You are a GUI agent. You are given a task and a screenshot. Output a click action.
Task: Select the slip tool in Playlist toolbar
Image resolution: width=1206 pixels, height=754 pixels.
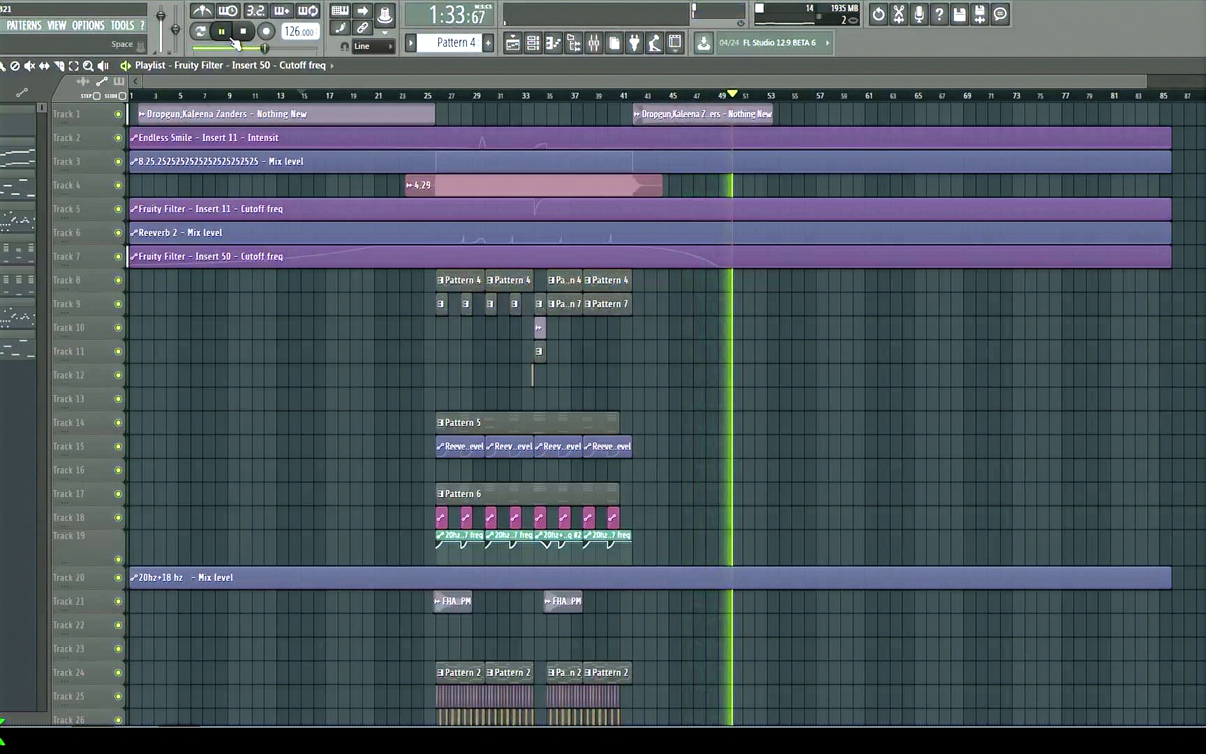[x=44, y=66]
